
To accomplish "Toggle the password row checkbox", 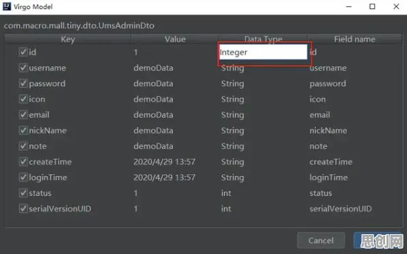I will [x=23, y=83].
